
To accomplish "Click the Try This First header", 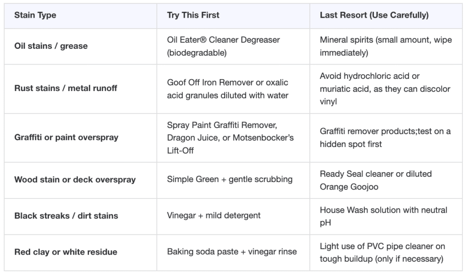I will pyautogui.click(x=193, y=15).
